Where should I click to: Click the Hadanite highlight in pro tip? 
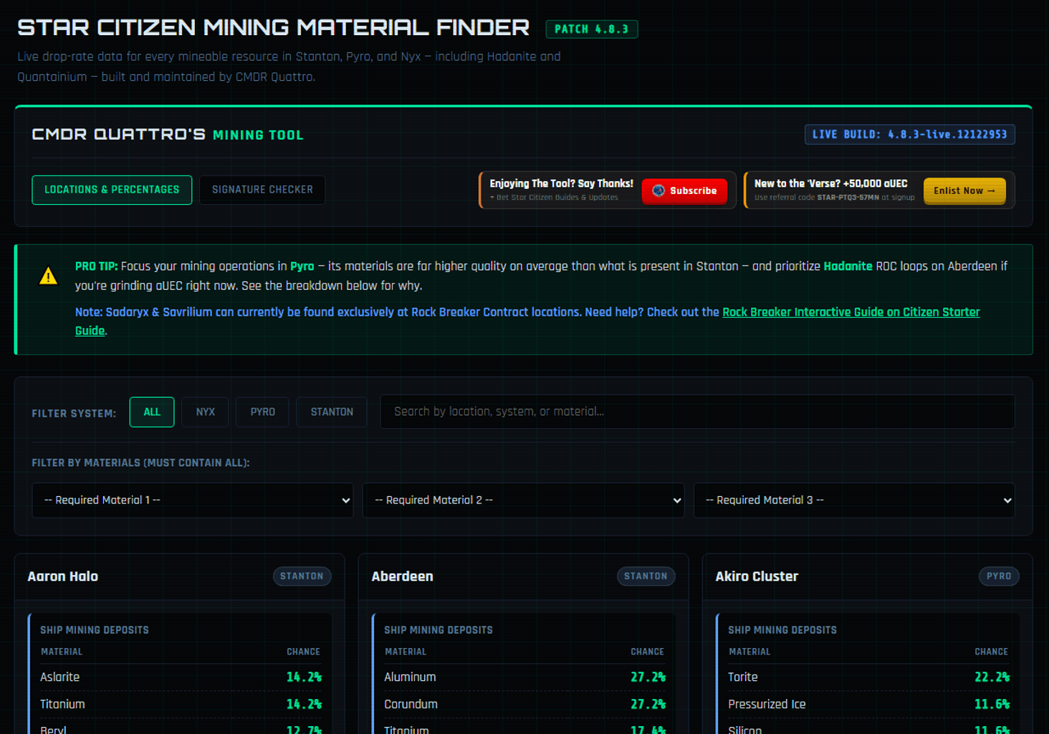tap(848, 266)
